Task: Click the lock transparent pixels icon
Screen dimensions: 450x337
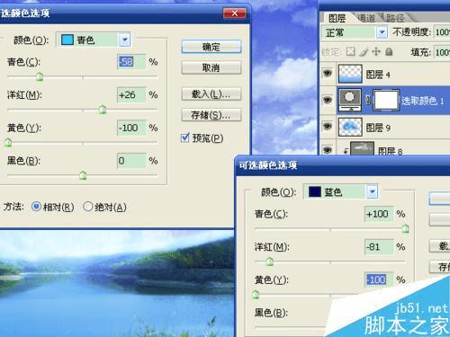Action: click(350, 52)
